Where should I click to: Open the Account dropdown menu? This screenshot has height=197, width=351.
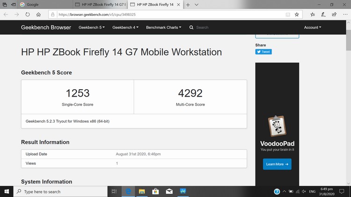[313, 28]
